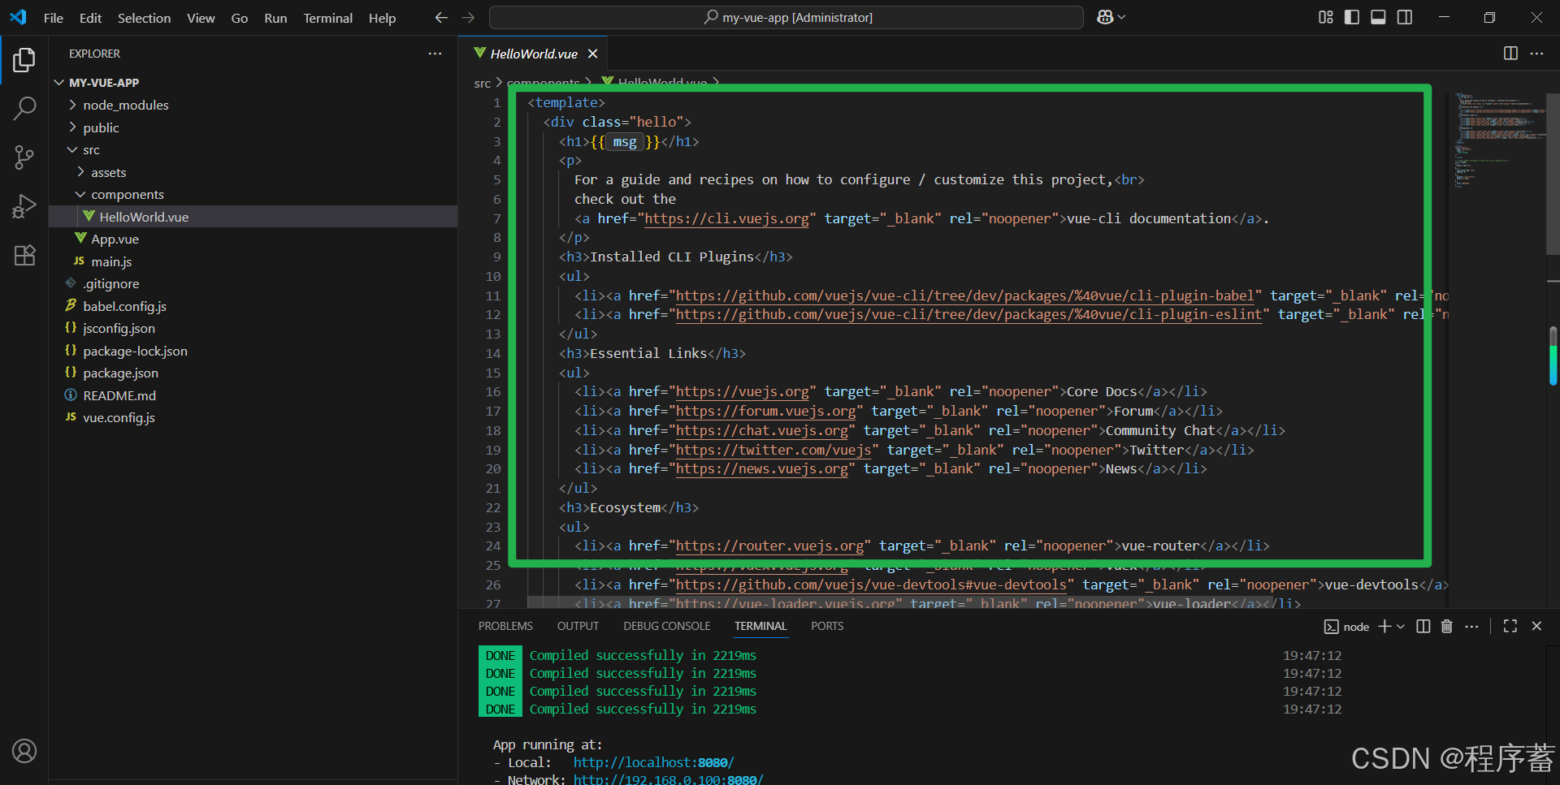Open the Run and Debug view
The height and width of the screenshot is (785, 1560).
pos(24,206)
